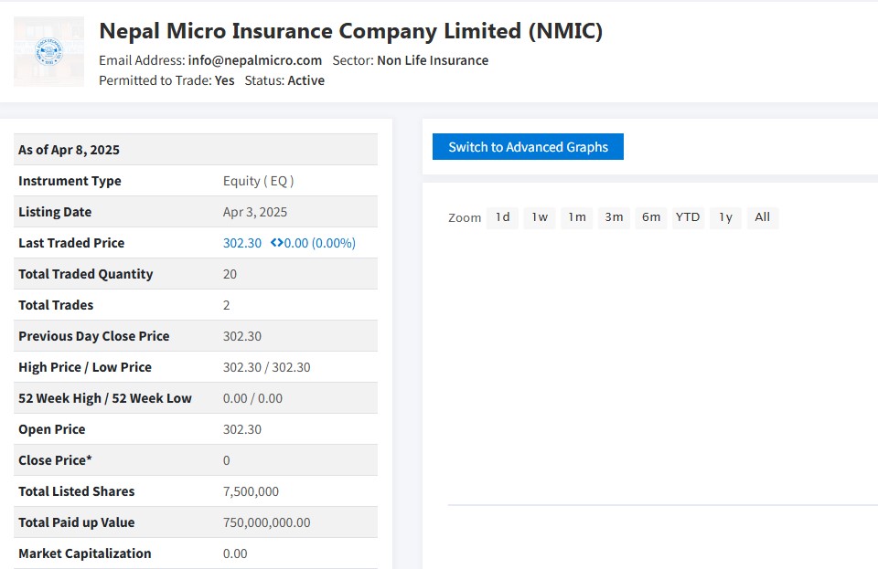Image resolution: width=878 pixels, height=569 pixels.
Task: Set chart zoom to 1m
Action: (577, 217)
